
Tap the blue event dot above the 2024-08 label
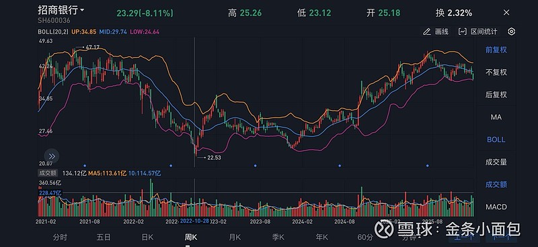340,166
